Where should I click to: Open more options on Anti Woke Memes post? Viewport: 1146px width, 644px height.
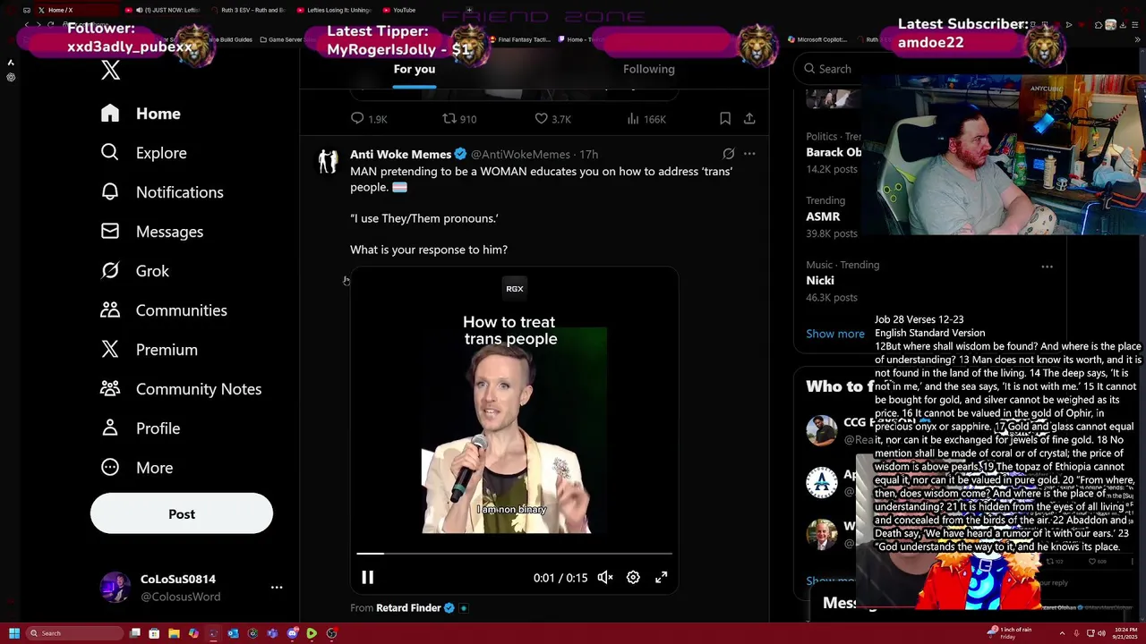click(749, 154)
